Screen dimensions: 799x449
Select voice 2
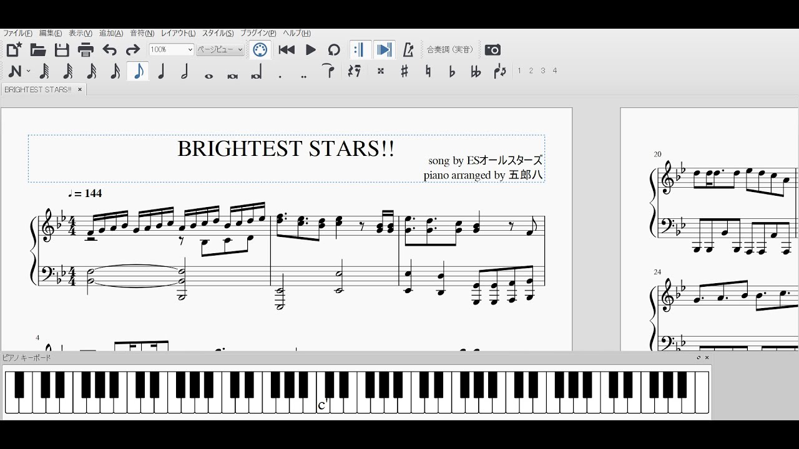pos(531,71)
